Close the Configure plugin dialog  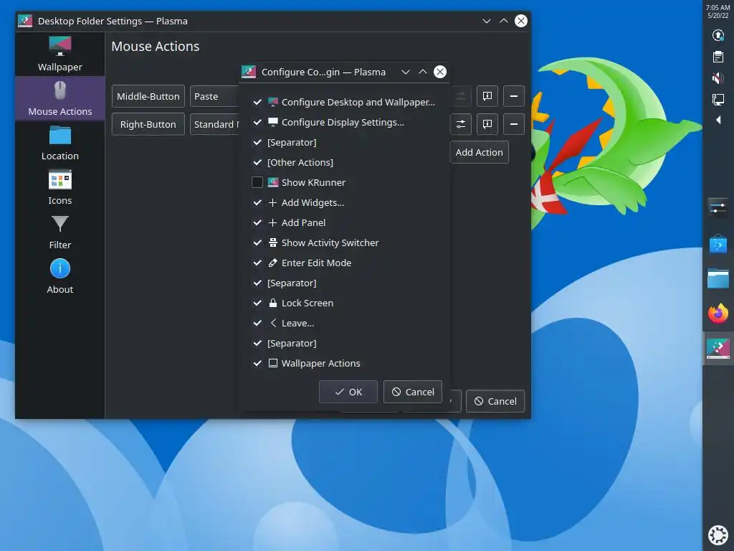(440, 72)
